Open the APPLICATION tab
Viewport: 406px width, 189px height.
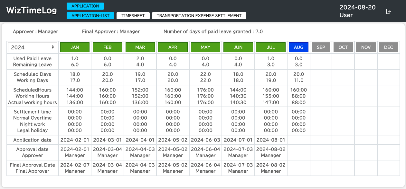85,6
